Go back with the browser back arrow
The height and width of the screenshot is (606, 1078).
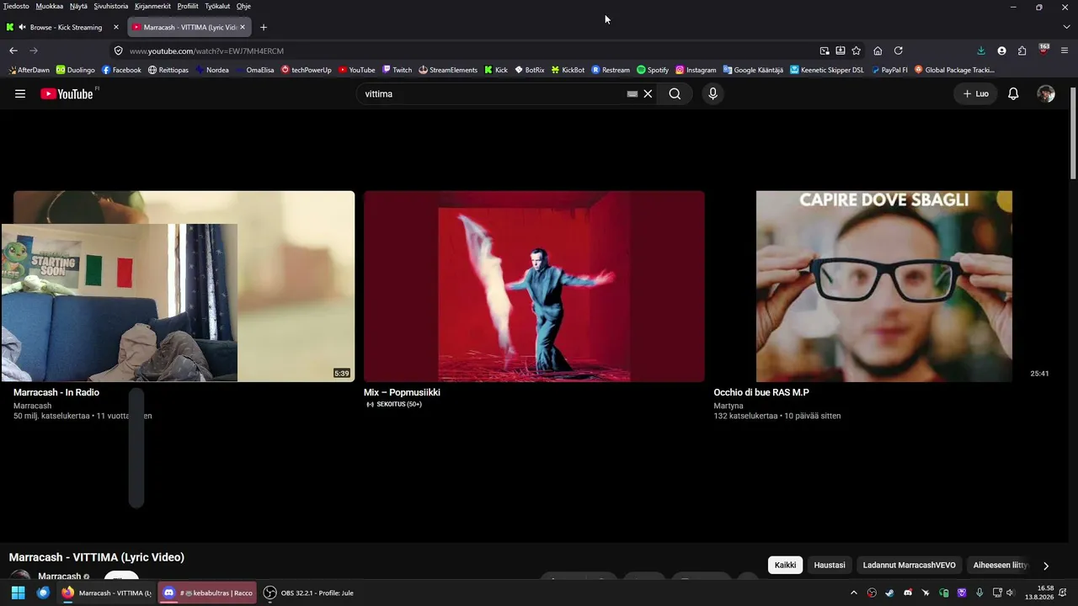coord(13,50)
